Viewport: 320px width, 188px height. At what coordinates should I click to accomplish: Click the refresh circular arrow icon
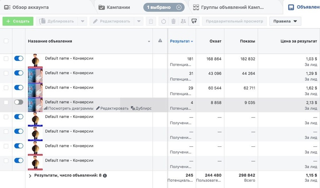(163, 21)
